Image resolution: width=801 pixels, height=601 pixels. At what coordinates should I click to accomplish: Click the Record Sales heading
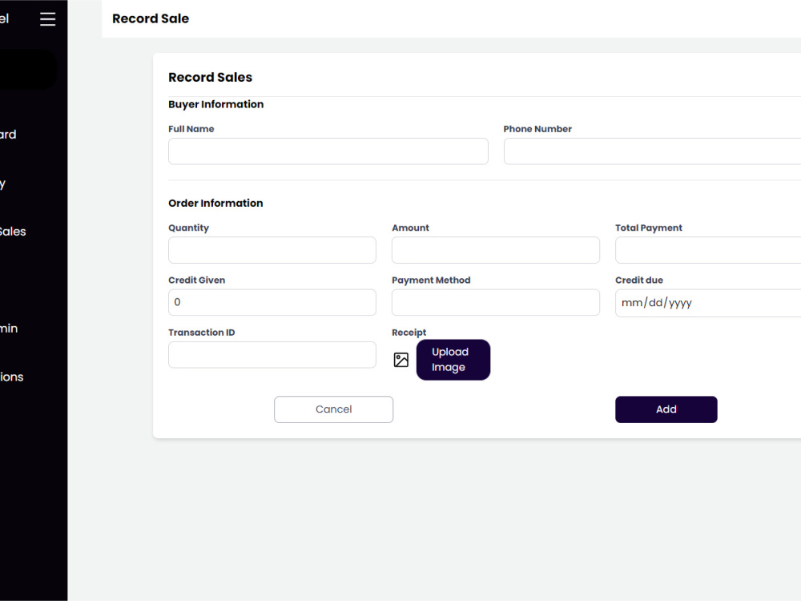pos(211,77)
